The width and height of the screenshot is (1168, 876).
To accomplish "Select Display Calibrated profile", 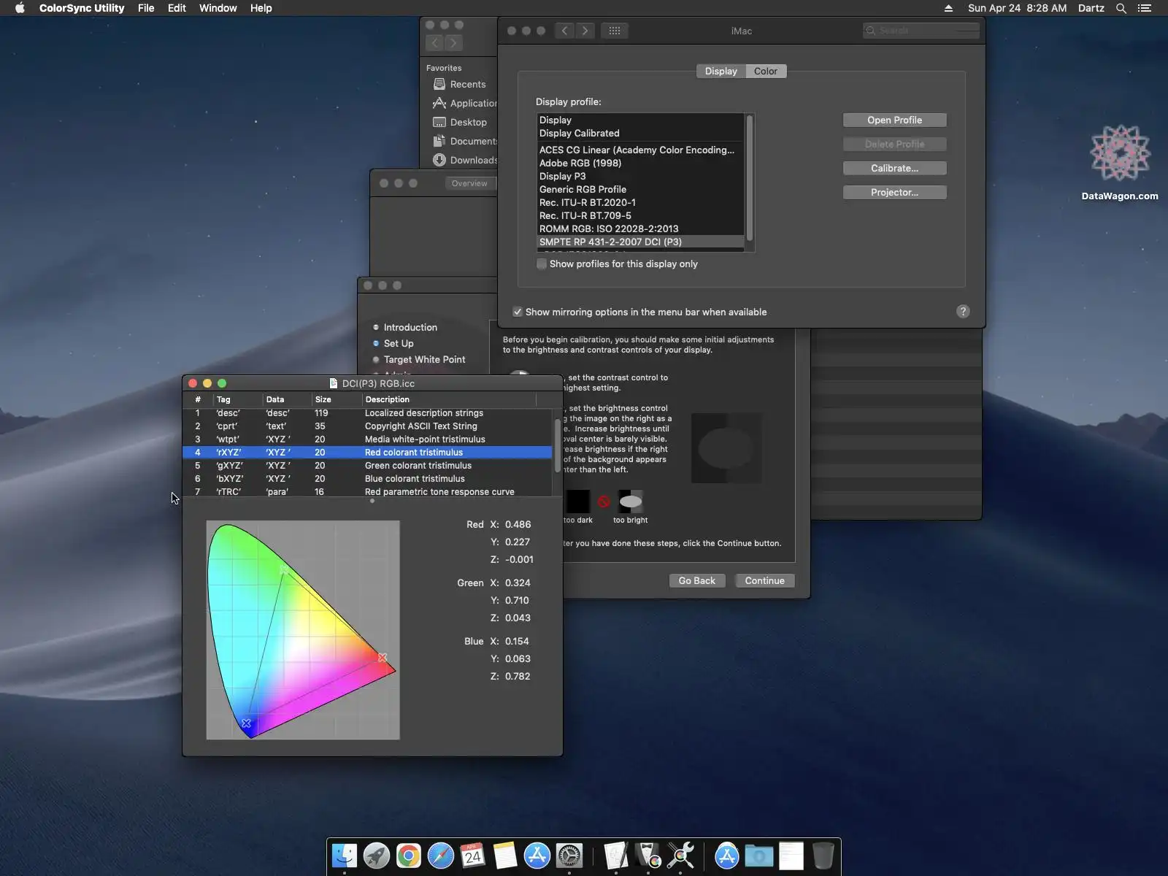I will point(639,133).
